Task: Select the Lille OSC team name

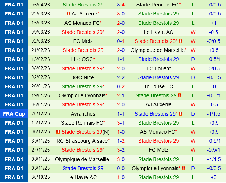Action: (x=82, y=59)
